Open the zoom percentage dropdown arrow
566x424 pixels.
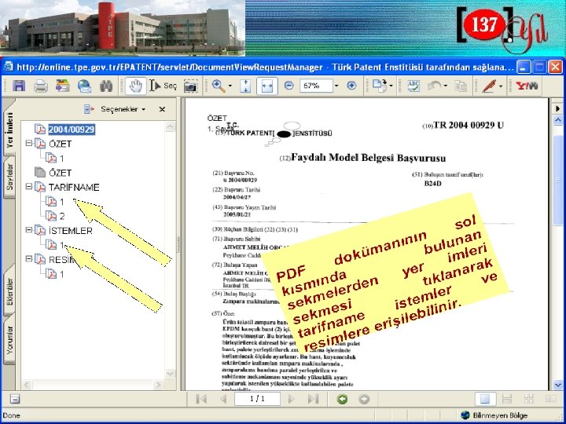point(336,86)
